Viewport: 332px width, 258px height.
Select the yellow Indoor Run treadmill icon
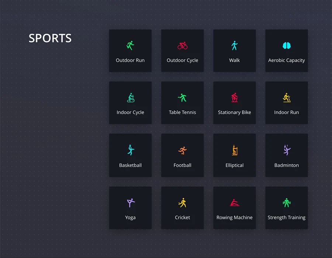click(x=287, y=98)
